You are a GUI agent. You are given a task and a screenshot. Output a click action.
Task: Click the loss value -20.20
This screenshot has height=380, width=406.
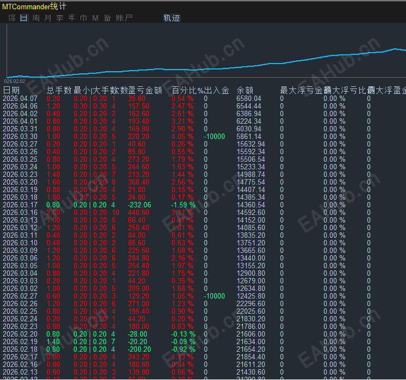[x=138, y=341]
